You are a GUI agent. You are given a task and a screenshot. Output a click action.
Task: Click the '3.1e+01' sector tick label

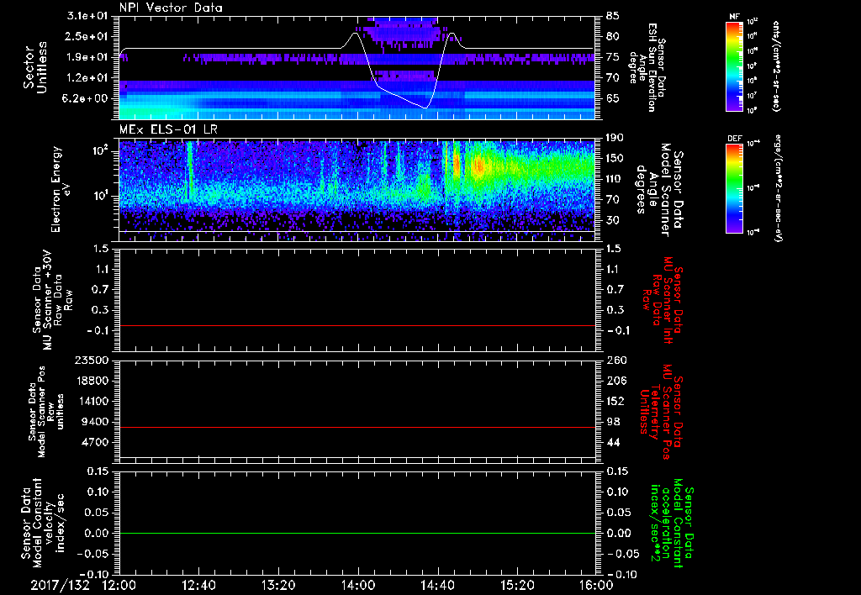(x=89, y=16)
